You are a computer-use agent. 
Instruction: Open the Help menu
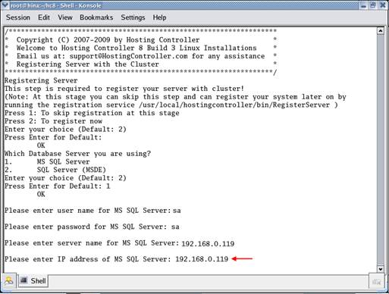(159, 17)
